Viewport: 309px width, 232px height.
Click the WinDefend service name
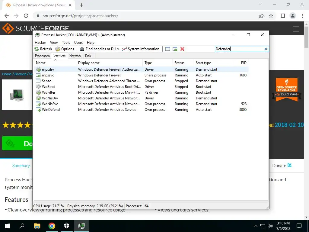pyautogui.click(x=51, y=109)
